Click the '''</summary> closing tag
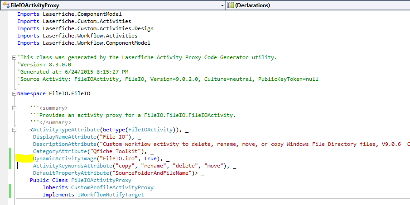The image size is (410, 205). [x=50, y=122]
